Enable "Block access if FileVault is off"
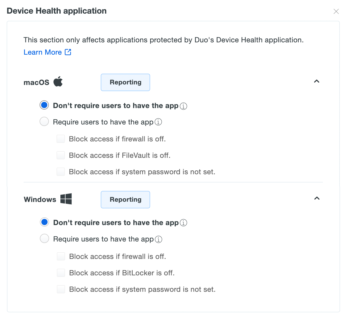The width and height of the screenshot is (347, 320). (61, 155)
